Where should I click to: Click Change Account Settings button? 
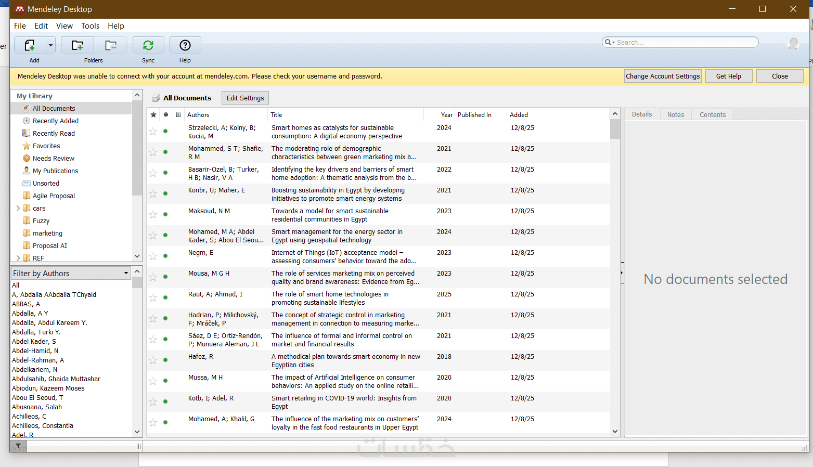point(663,76)
